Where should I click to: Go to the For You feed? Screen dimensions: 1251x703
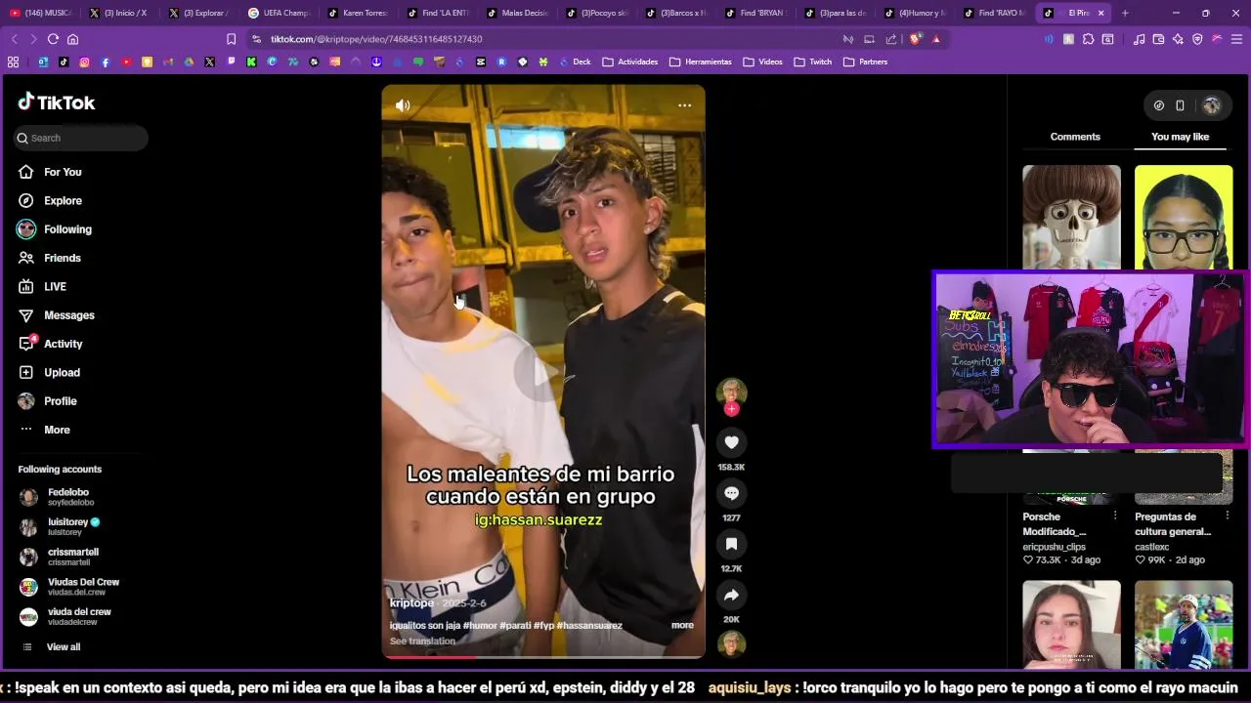[x=63, y=172]
